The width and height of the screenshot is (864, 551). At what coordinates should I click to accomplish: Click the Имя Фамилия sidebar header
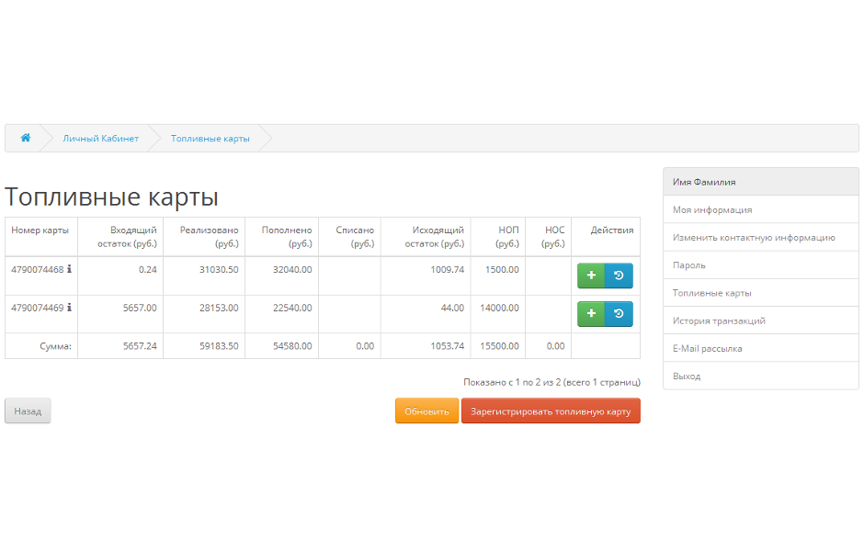pos(761,182)
